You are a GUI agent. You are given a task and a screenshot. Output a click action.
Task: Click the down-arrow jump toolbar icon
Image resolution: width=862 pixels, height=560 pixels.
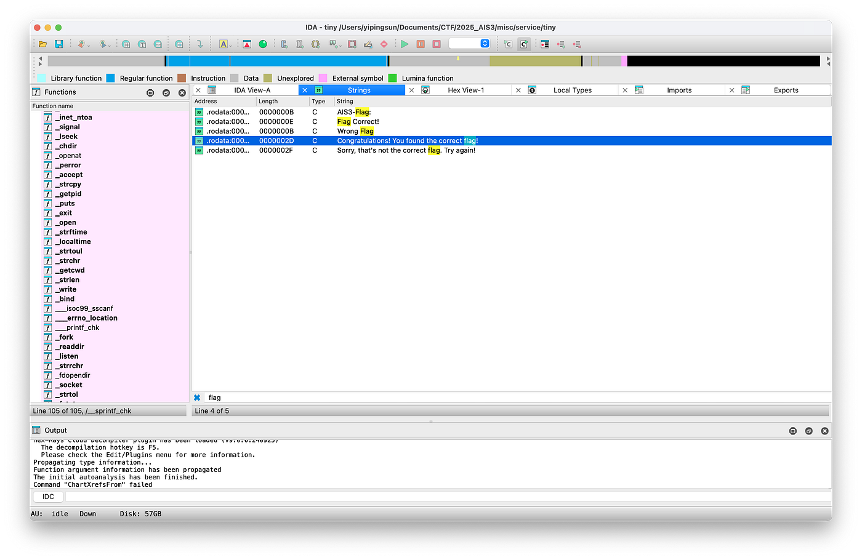coord(199,44)
